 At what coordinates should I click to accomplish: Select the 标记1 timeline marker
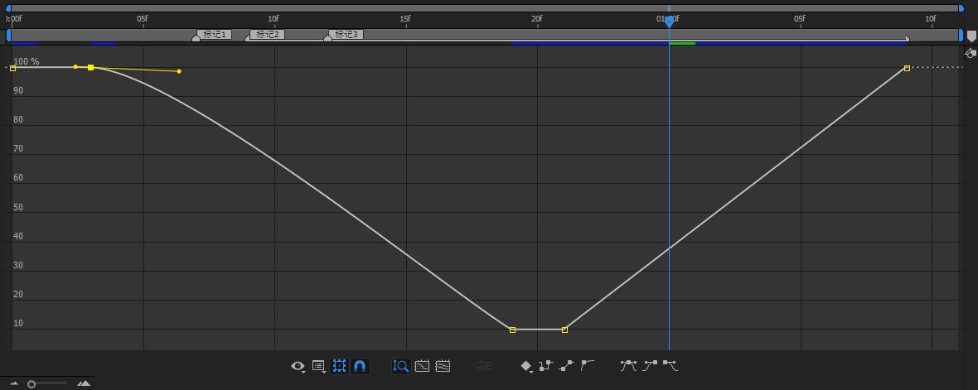click(214, 34)
